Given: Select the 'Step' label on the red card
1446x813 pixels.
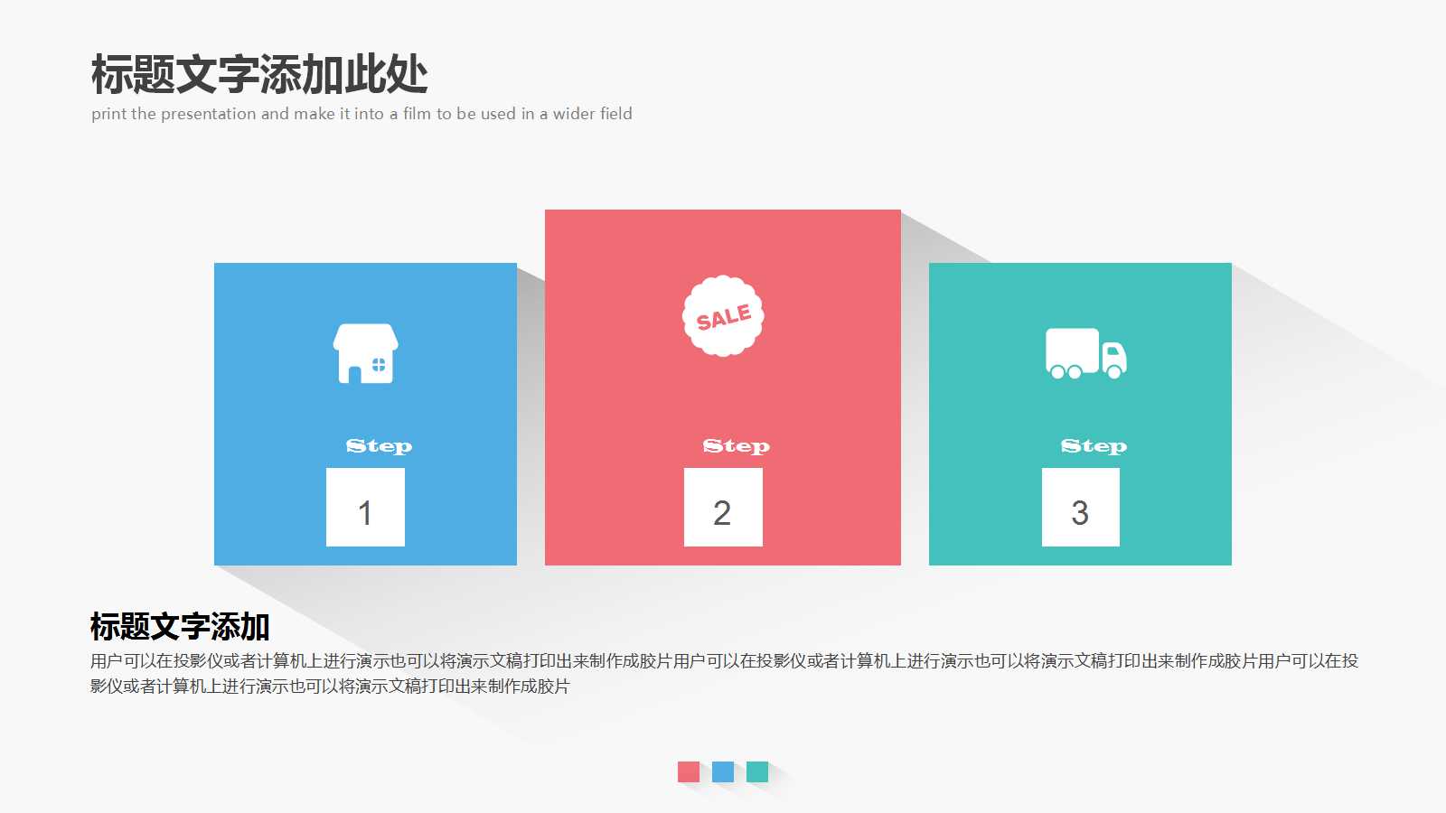Looking at the screenshot, I should pyautogui.click(x=737, y=444).
